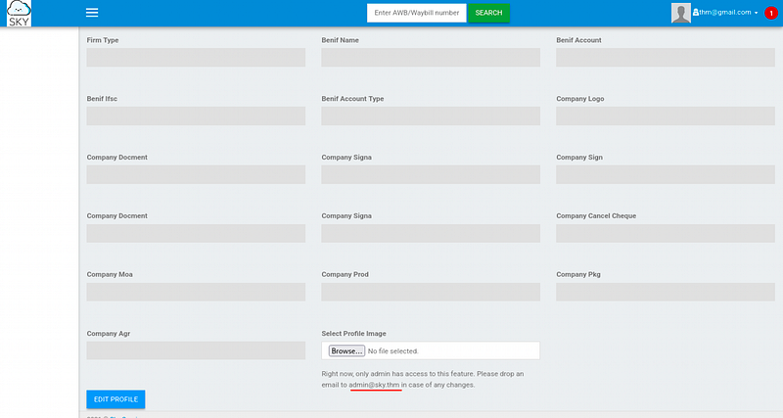Click the Company Cancel Cheque field
The height and width of the screenshot is (418, 783).
666,233
